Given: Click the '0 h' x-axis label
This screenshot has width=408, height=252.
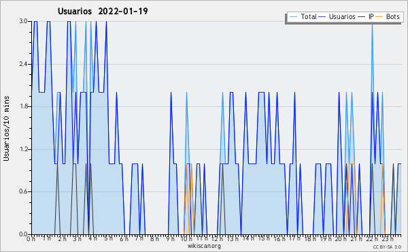Looking at the screenshot, I should 31,238.
